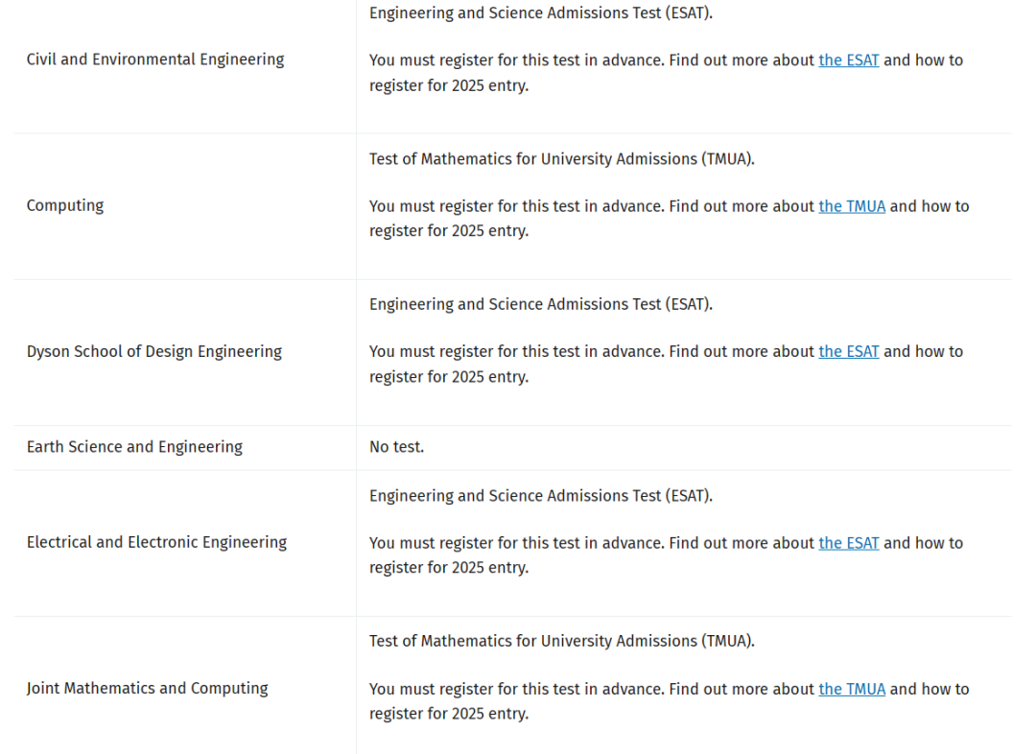Follow the TMUA link in the Computing row
Image resolution: width=1036 pixels, height=754 pixels.
[852, 206]
